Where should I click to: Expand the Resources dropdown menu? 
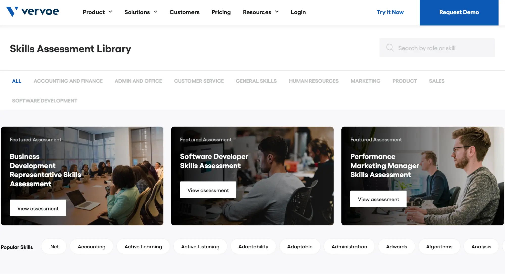pyautogui.click(x=261, y=12)
